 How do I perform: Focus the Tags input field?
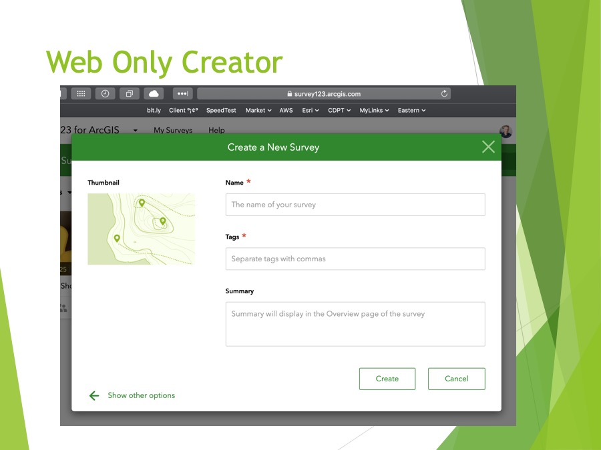tap(355, 259)
